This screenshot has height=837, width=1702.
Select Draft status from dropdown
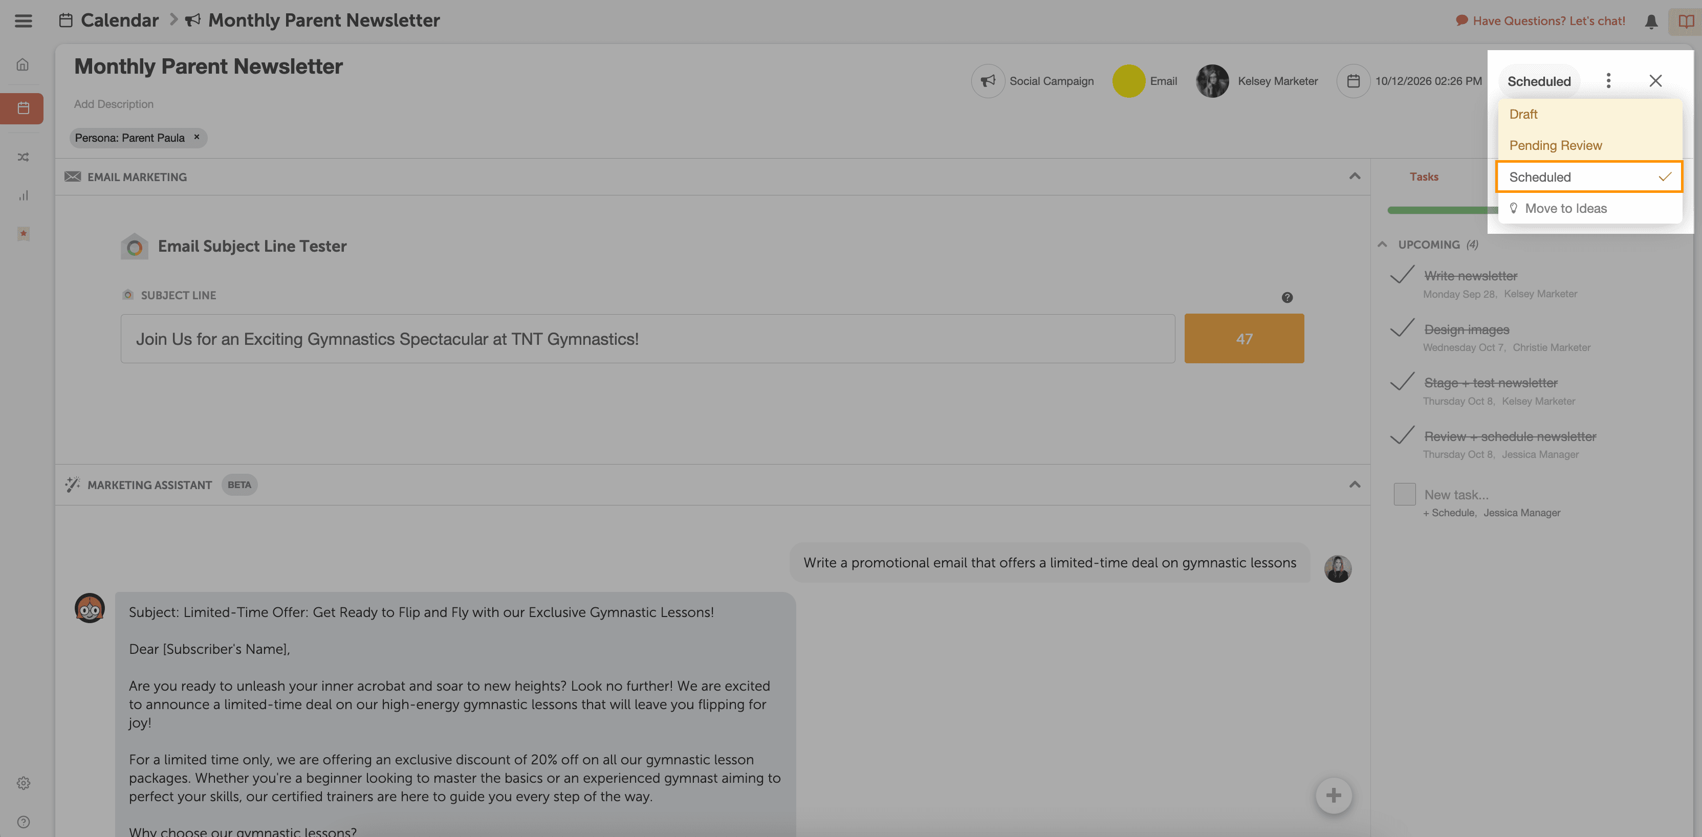click(1523, 114)
